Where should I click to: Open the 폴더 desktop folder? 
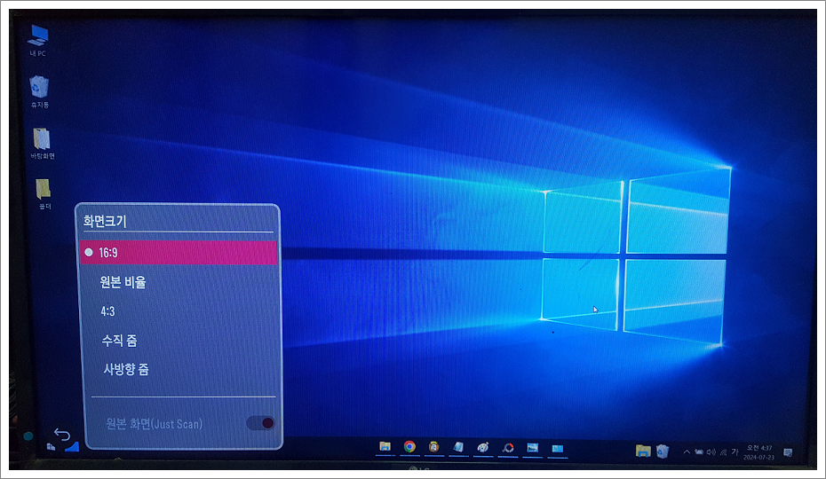pos(44,193)
